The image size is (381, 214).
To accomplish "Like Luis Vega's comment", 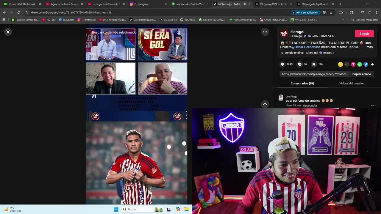I will pos(372,106).
